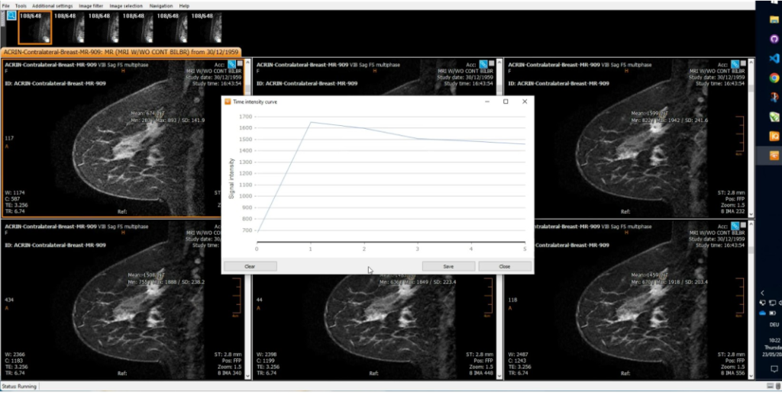Open the green Notepad++ taskbar icon
The width and height of the screenshot is (782, 395).
774,117
